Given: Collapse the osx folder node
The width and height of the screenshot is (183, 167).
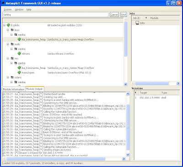Looking at the screenshot, I should [8, 58].
